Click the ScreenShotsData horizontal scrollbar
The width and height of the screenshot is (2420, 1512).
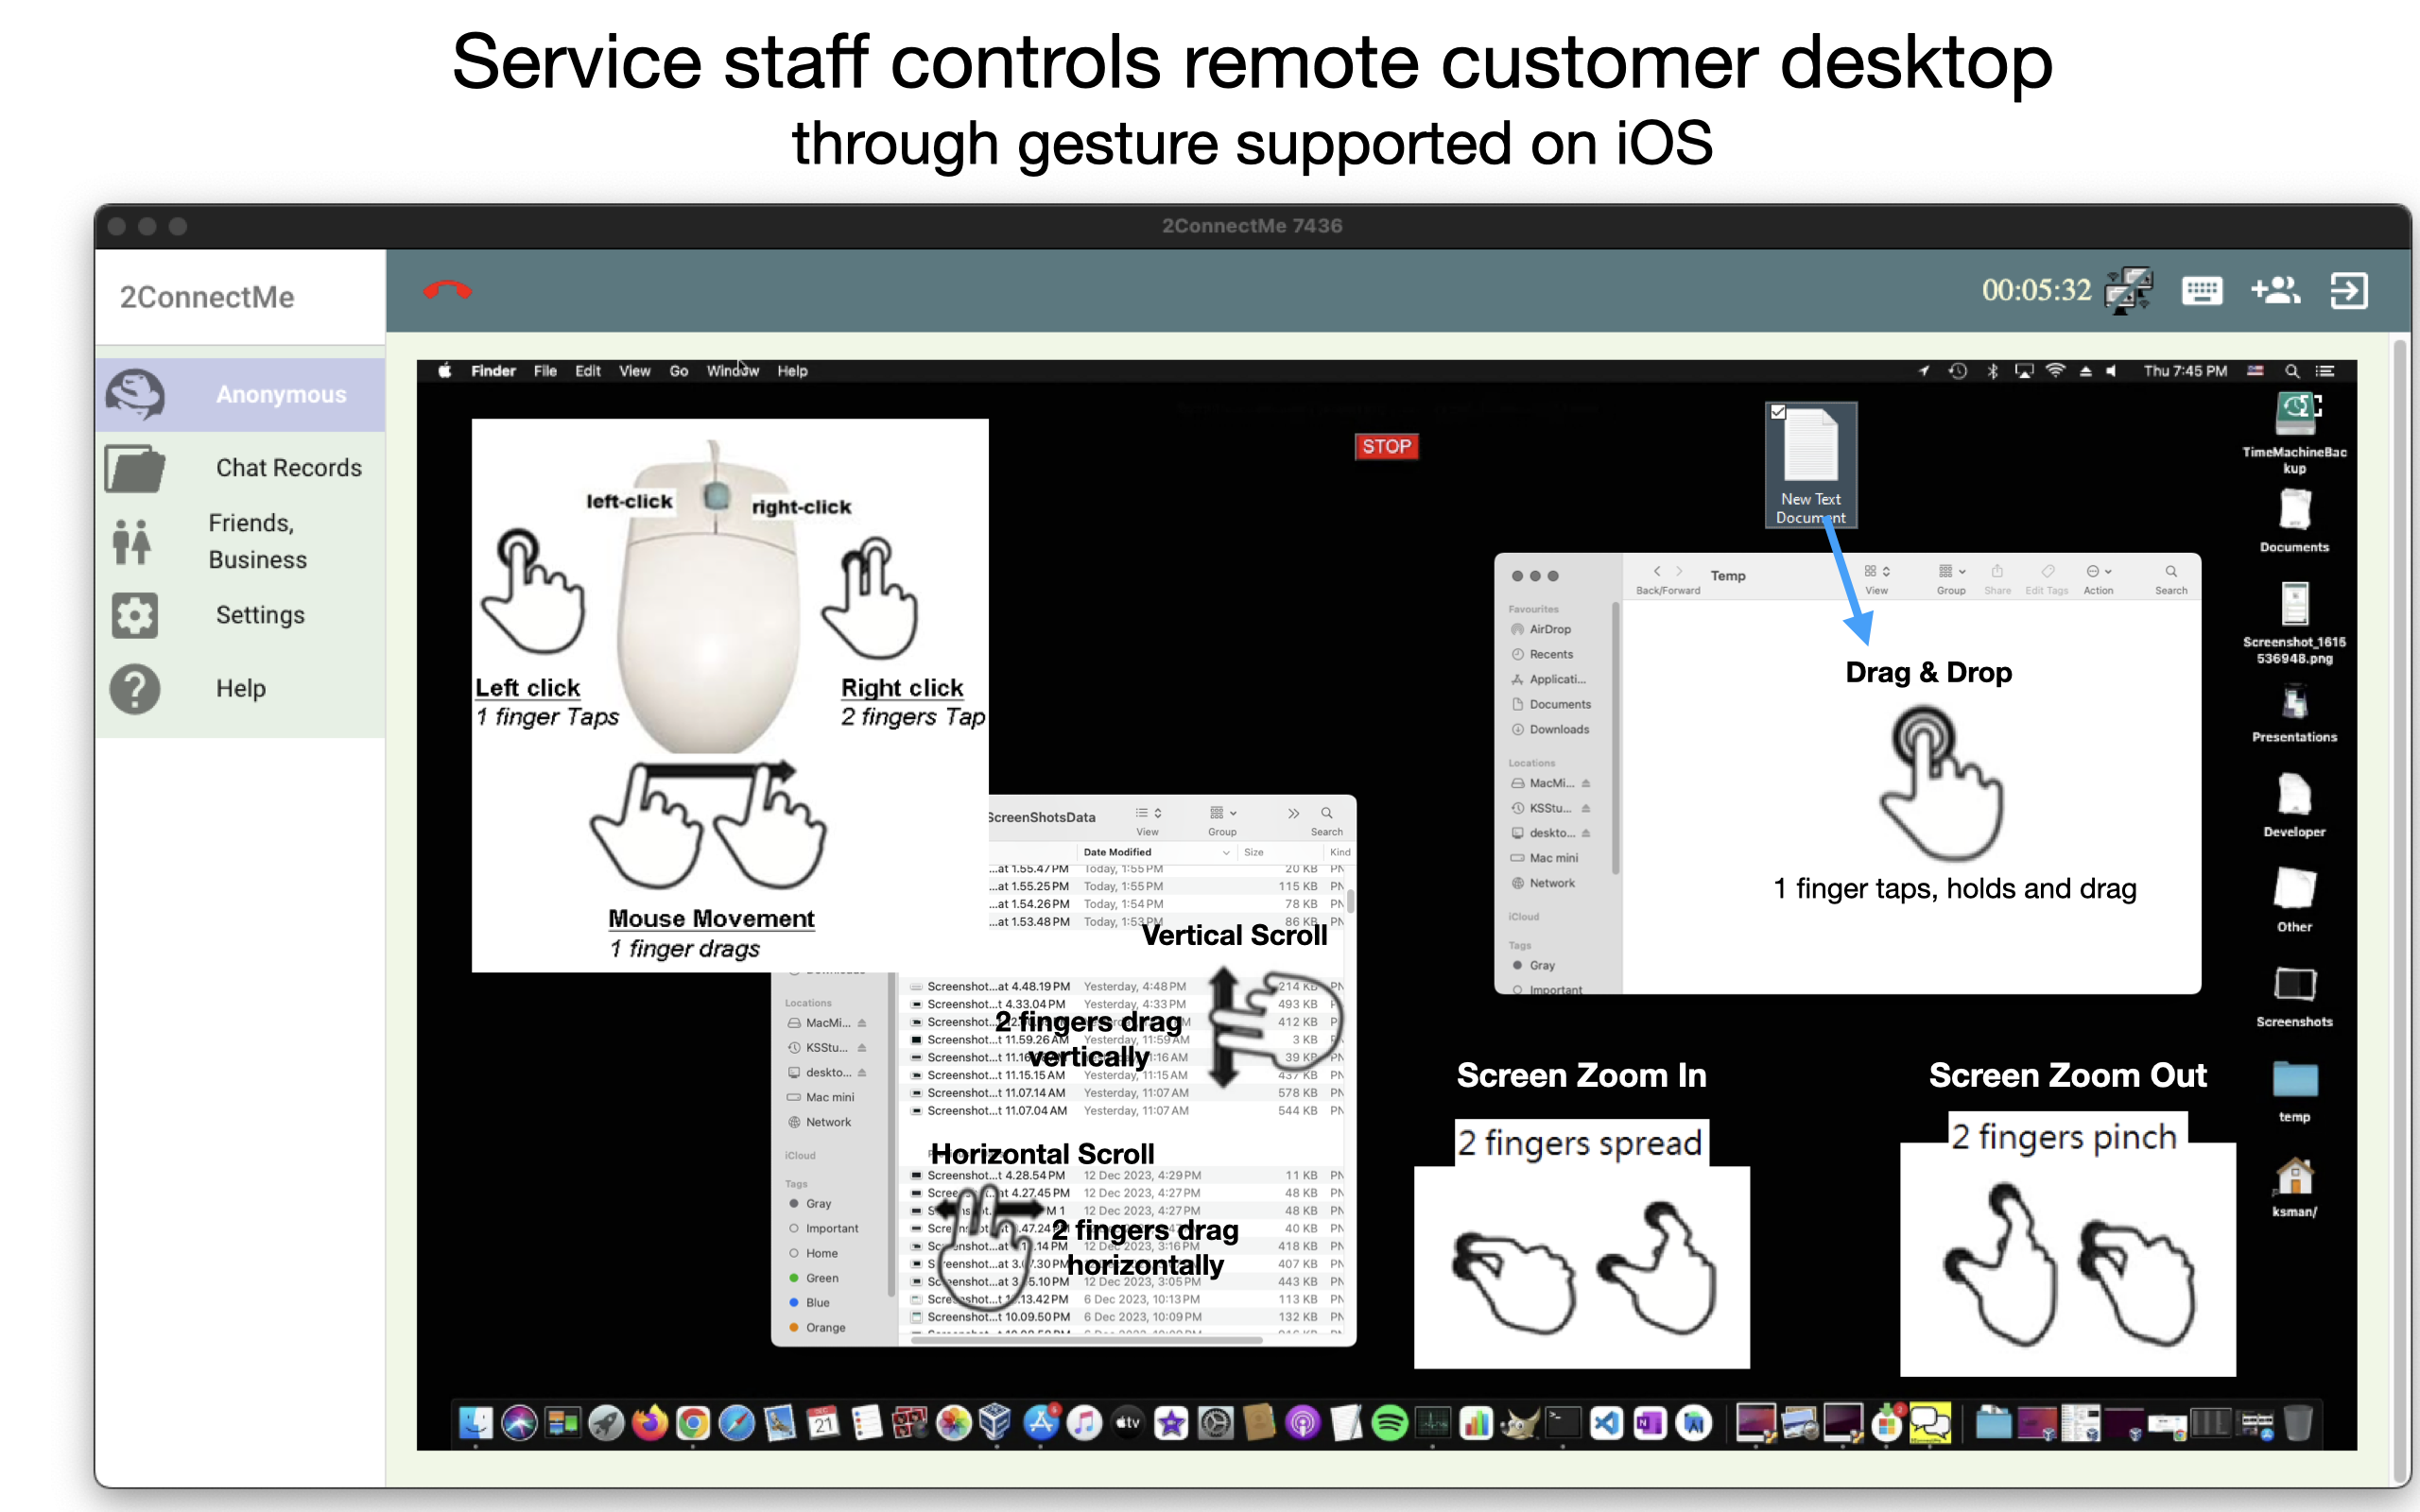point(1087,1340)
